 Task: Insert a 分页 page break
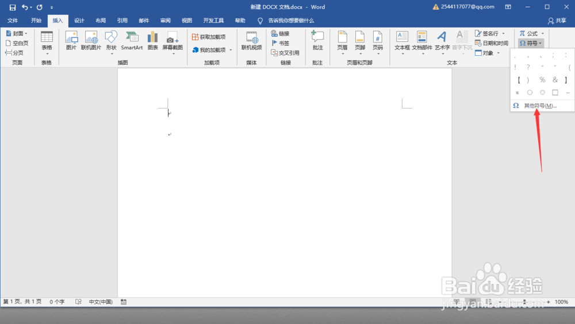point(15,53)
